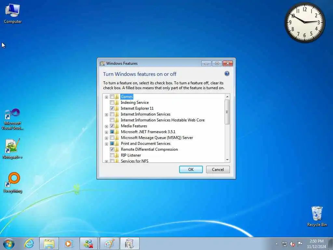Check the Indexing Service box
The image size is (333, 250).
coord(112,103)
